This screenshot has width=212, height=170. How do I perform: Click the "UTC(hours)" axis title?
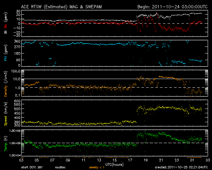[114, 165]
